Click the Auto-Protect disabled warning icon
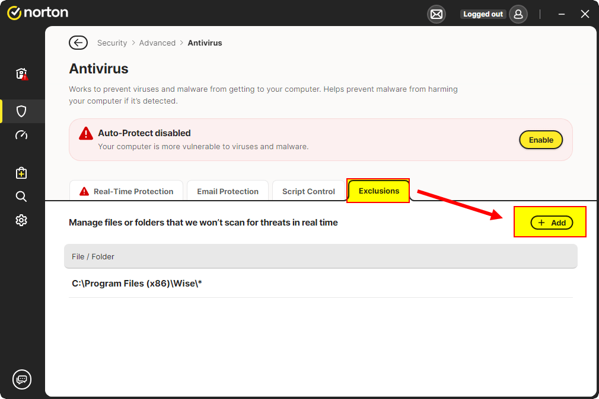 tap(86, 134)
